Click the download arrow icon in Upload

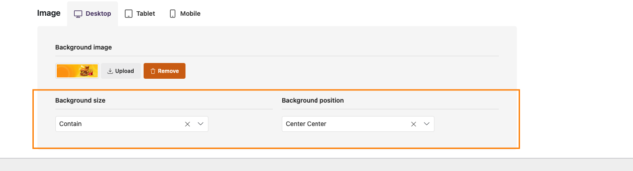pos(110,71)
